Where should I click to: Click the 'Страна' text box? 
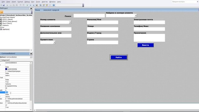tap(103, 42)
